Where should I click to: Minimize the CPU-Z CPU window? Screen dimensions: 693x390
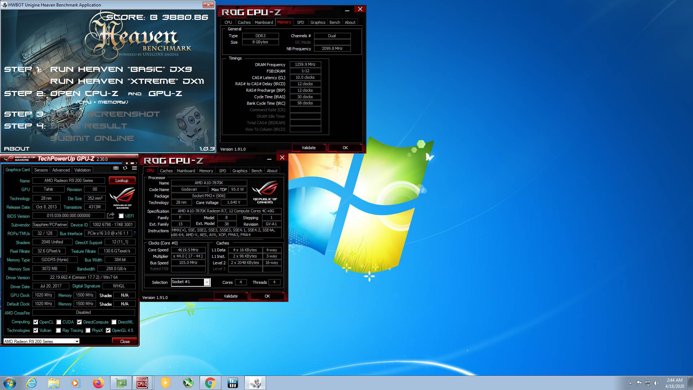pyautogui.click(x=269, y=159)
